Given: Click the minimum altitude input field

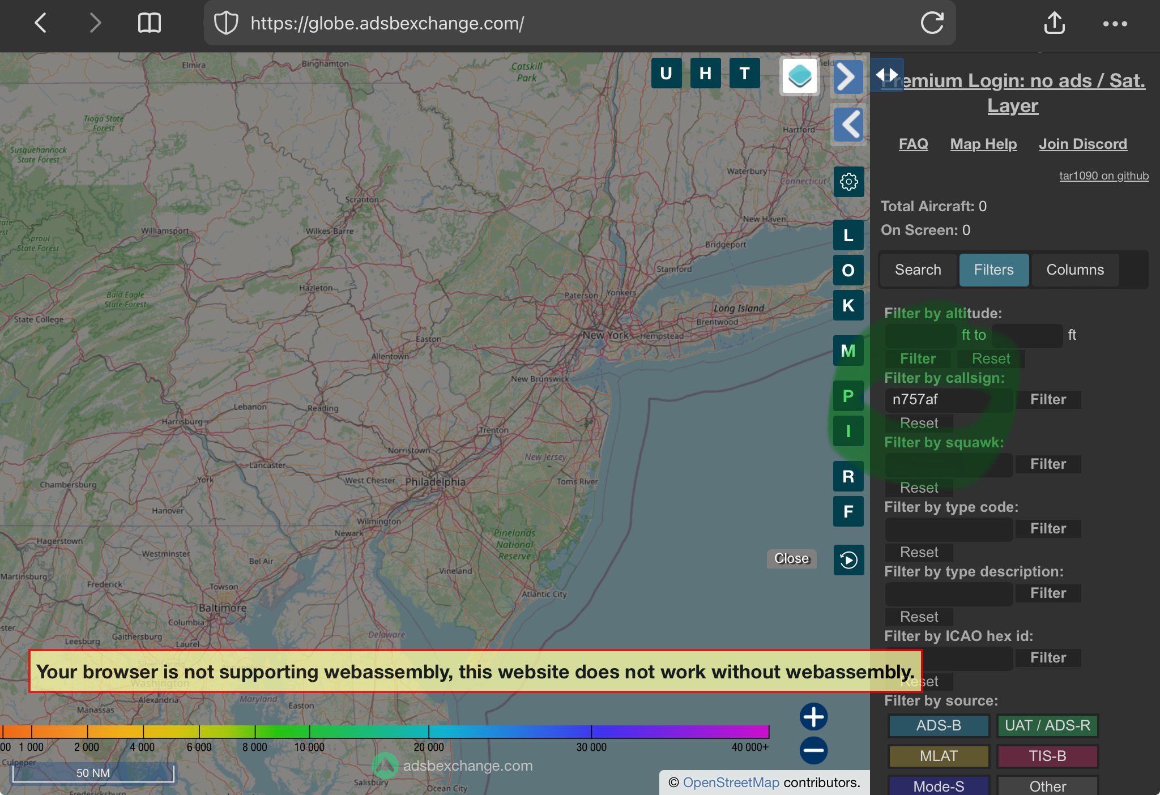Looking at the screenshot, I should pos(921,335).
